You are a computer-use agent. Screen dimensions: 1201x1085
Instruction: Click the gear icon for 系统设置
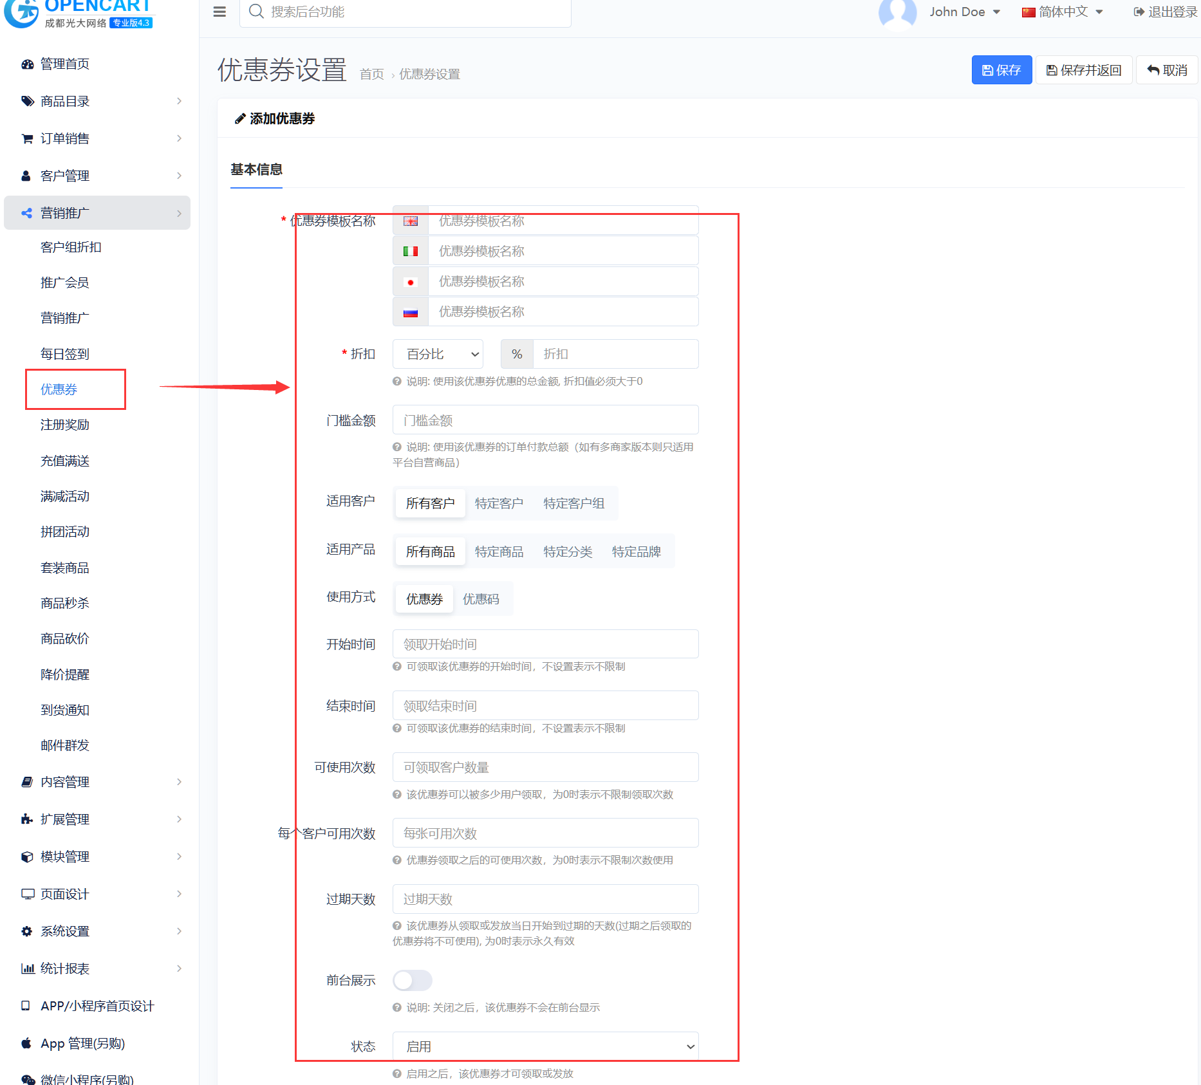(x=27, y=931)
